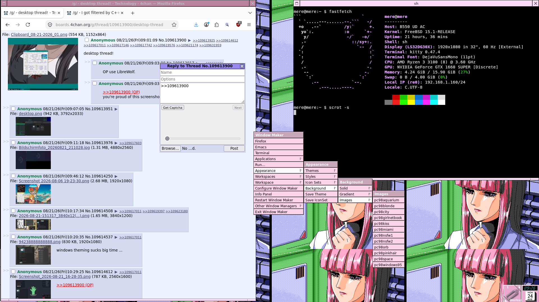Select the checkbox for post No.109614508
Screen dimensions: 539x302
[13, 211]
